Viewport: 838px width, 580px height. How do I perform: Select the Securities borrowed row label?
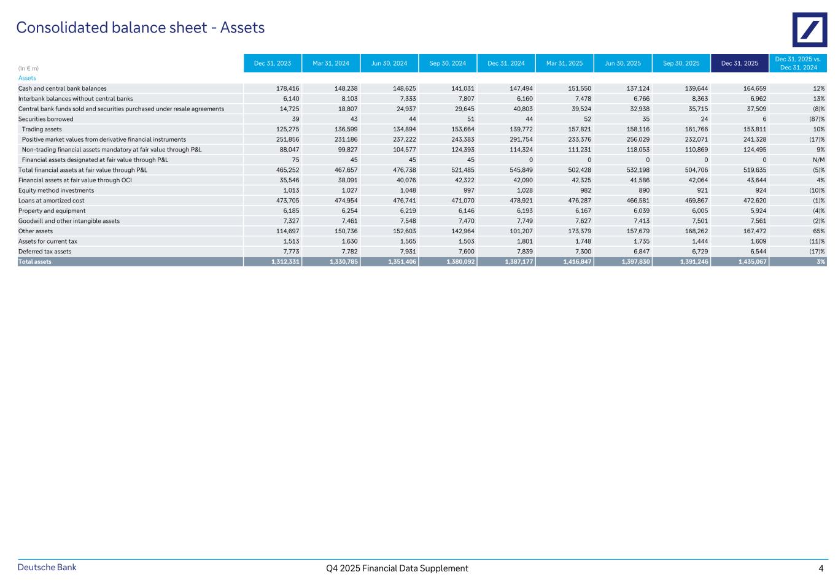(x=45, y=119)
